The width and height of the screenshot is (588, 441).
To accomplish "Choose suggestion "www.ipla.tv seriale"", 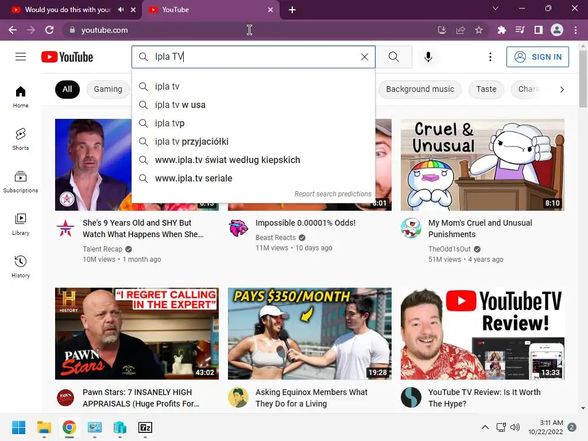I will 253,179.
